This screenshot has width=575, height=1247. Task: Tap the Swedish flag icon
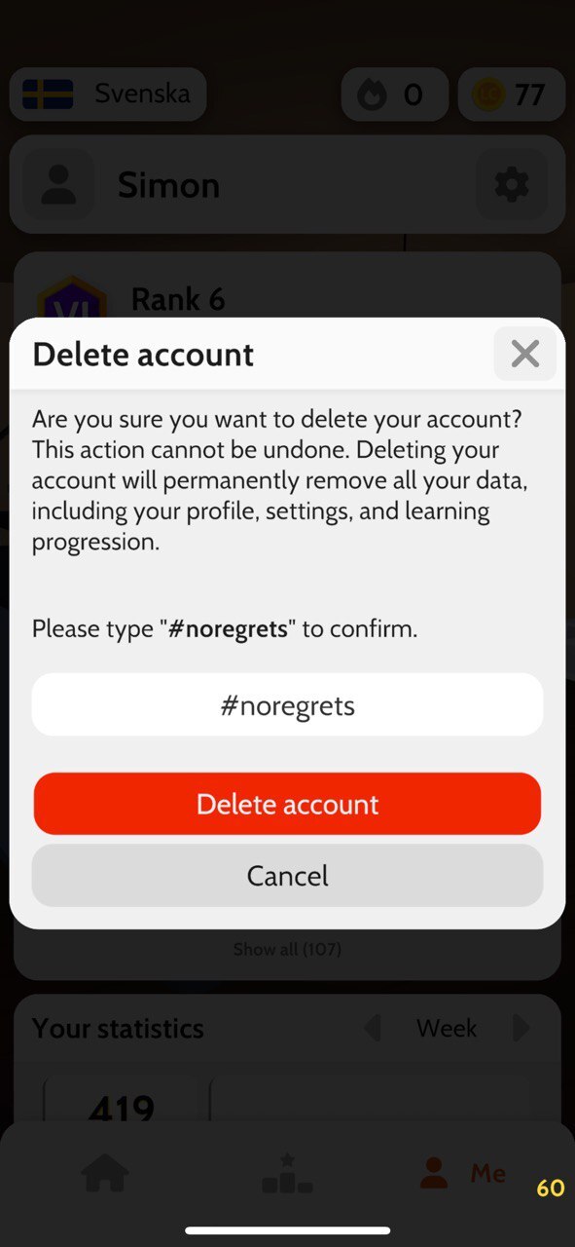48,94
